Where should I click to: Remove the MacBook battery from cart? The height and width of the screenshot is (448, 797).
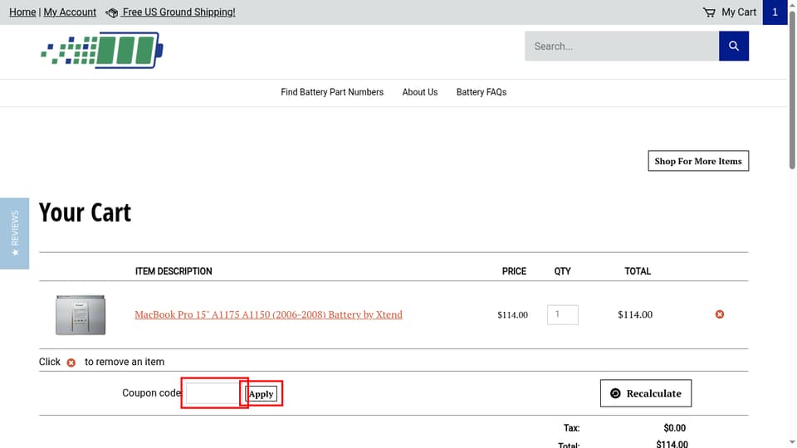(719, 314)
